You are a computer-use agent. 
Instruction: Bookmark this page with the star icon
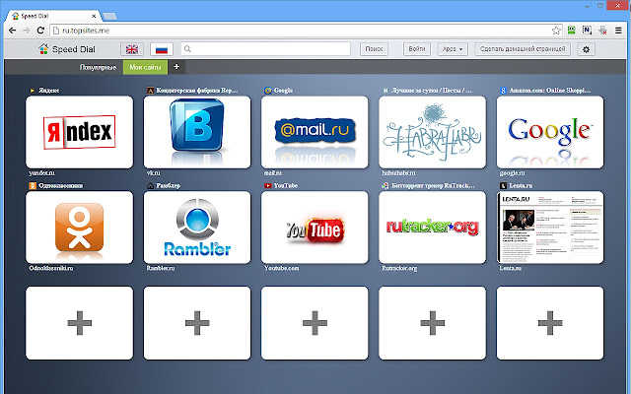click(556, 31)
